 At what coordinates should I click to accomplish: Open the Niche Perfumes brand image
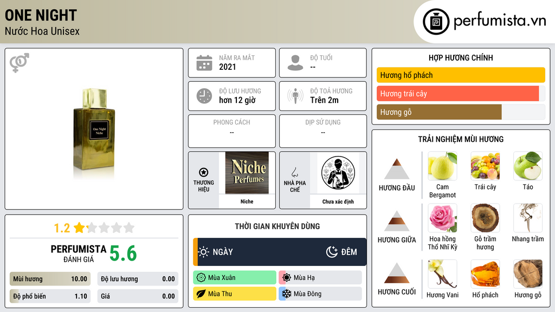[247, 173]
